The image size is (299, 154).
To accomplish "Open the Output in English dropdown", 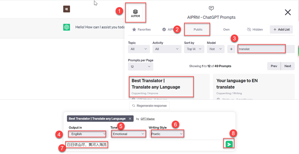I will tap(87, 134).
